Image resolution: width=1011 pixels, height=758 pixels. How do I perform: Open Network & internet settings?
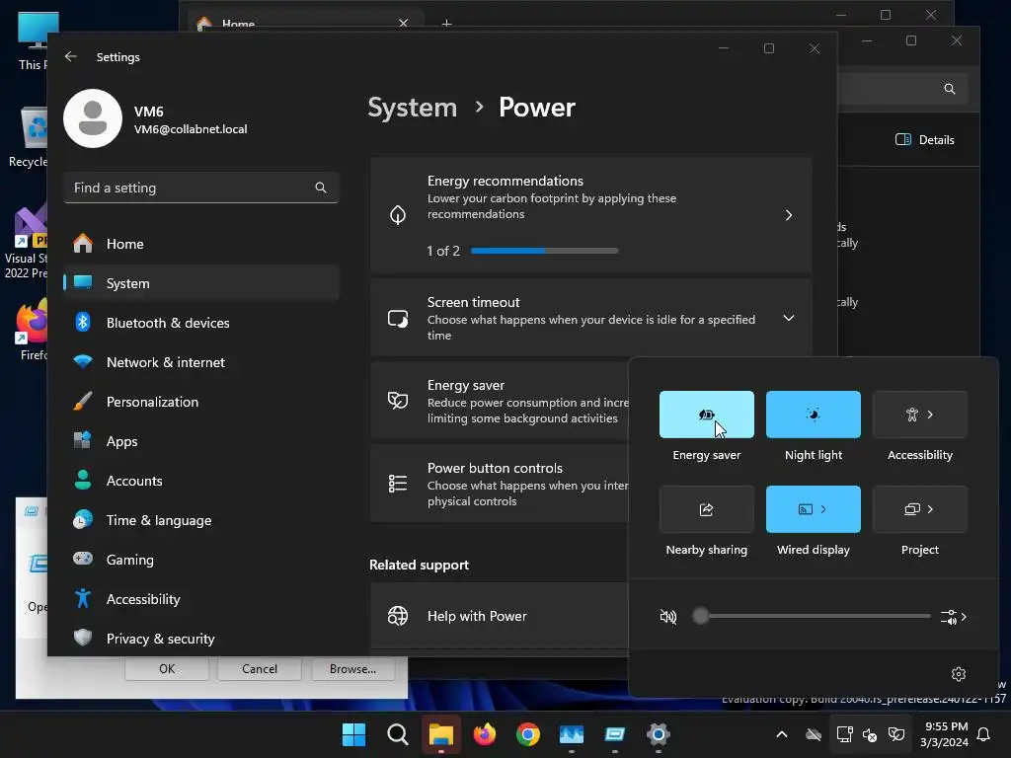click(201, 362)
